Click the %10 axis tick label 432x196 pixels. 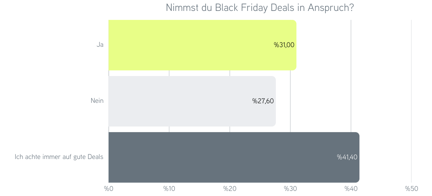pyautogui.click(x=169, y=189)
